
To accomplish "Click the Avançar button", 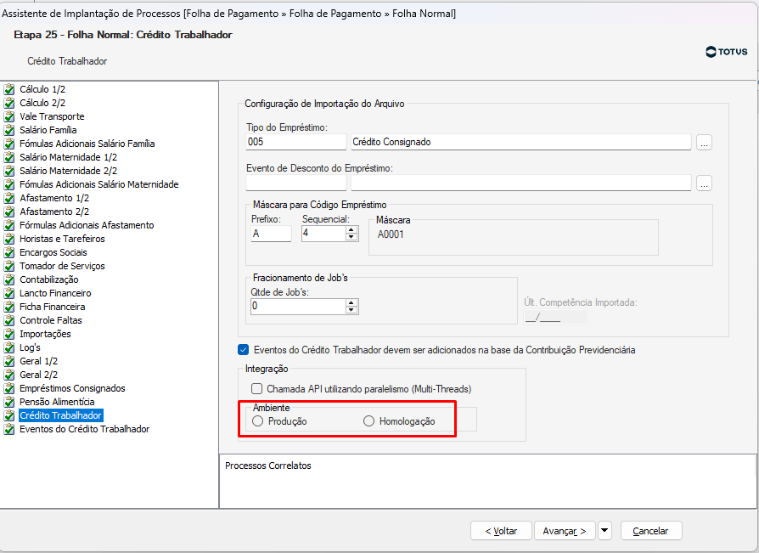I will pyautogui.click(x=565, y=531).
